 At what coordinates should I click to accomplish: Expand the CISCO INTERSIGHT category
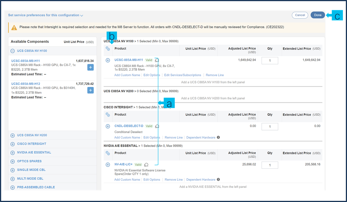pos(13,144)
